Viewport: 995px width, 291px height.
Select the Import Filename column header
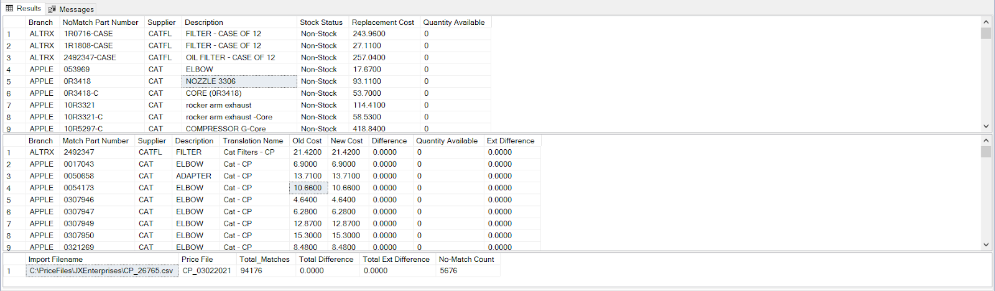[x=103, y=259]
